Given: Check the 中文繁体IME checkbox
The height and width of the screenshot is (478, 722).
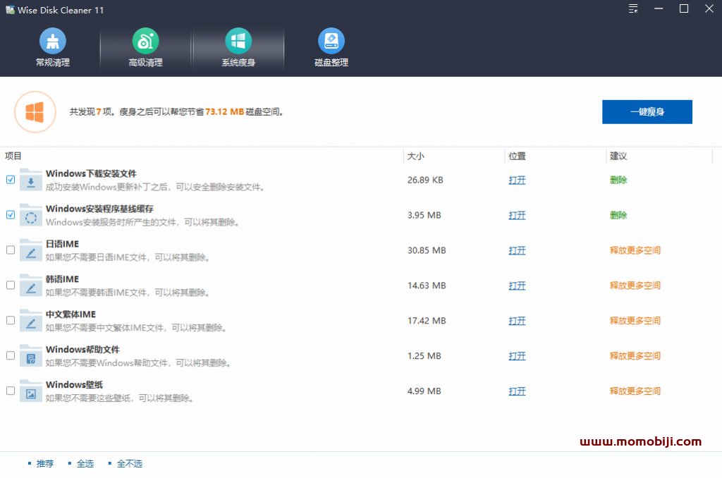Looking at the screenshot, I should [x=10, y=320].
